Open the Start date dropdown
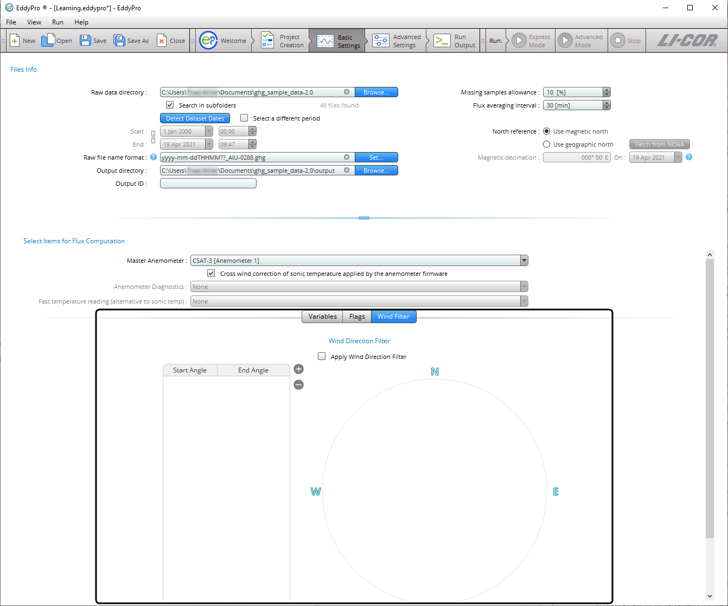Screen dimensions: 728x606 [209, 131]
